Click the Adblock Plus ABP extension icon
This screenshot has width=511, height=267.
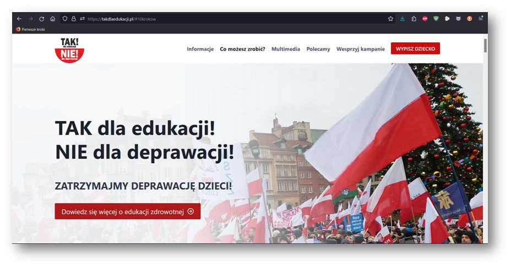tap(425, 19)
